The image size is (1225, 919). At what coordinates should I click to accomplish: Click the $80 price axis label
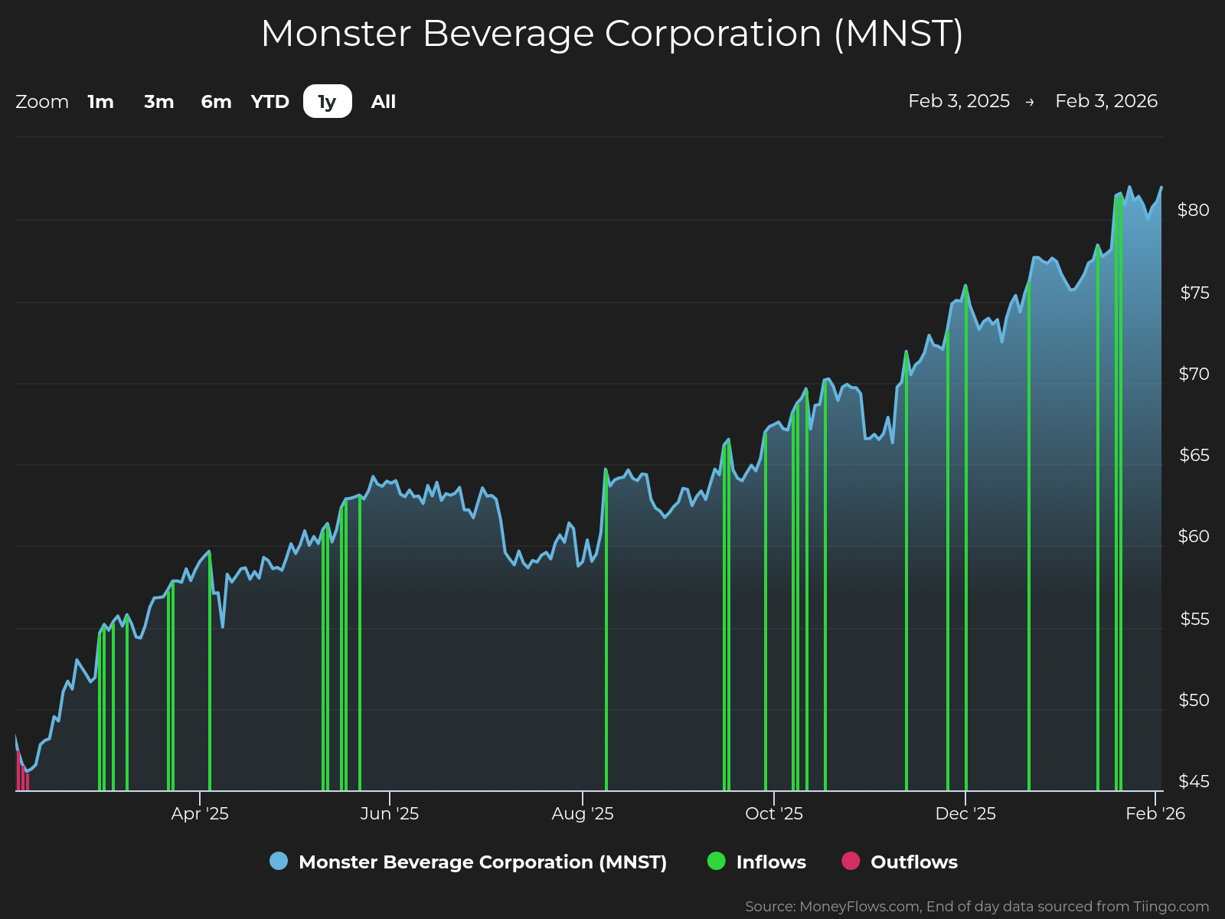1194,210
